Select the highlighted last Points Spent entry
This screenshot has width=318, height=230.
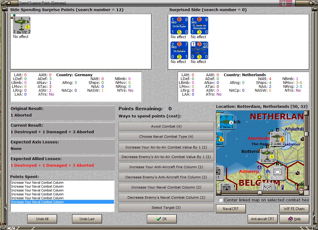[62, 202]
